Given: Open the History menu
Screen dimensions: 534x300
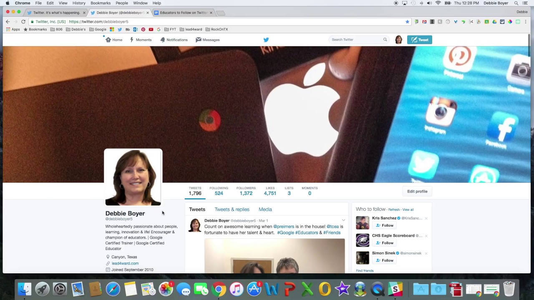Looking at the screenshot, I should click(79, 3).
